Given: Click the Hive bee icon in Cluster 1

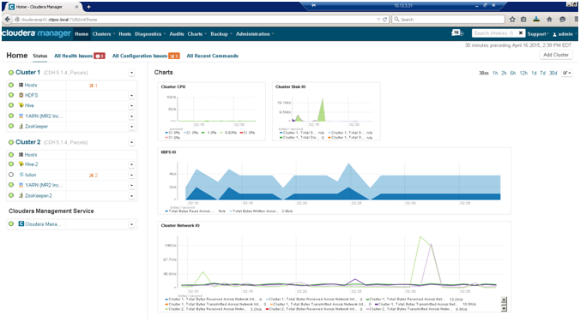Looking at the screenshot, I should click(21, 105).
